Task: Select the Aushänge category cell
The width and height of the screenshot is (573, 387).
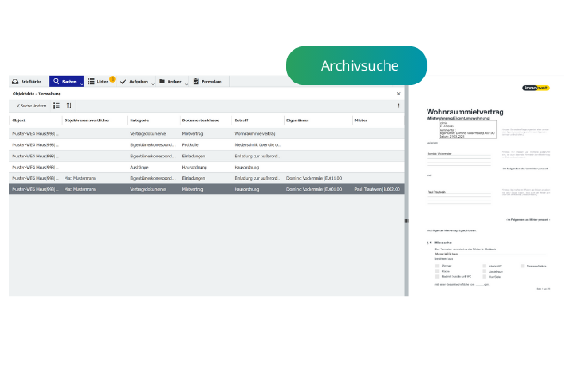Action: 139,168
